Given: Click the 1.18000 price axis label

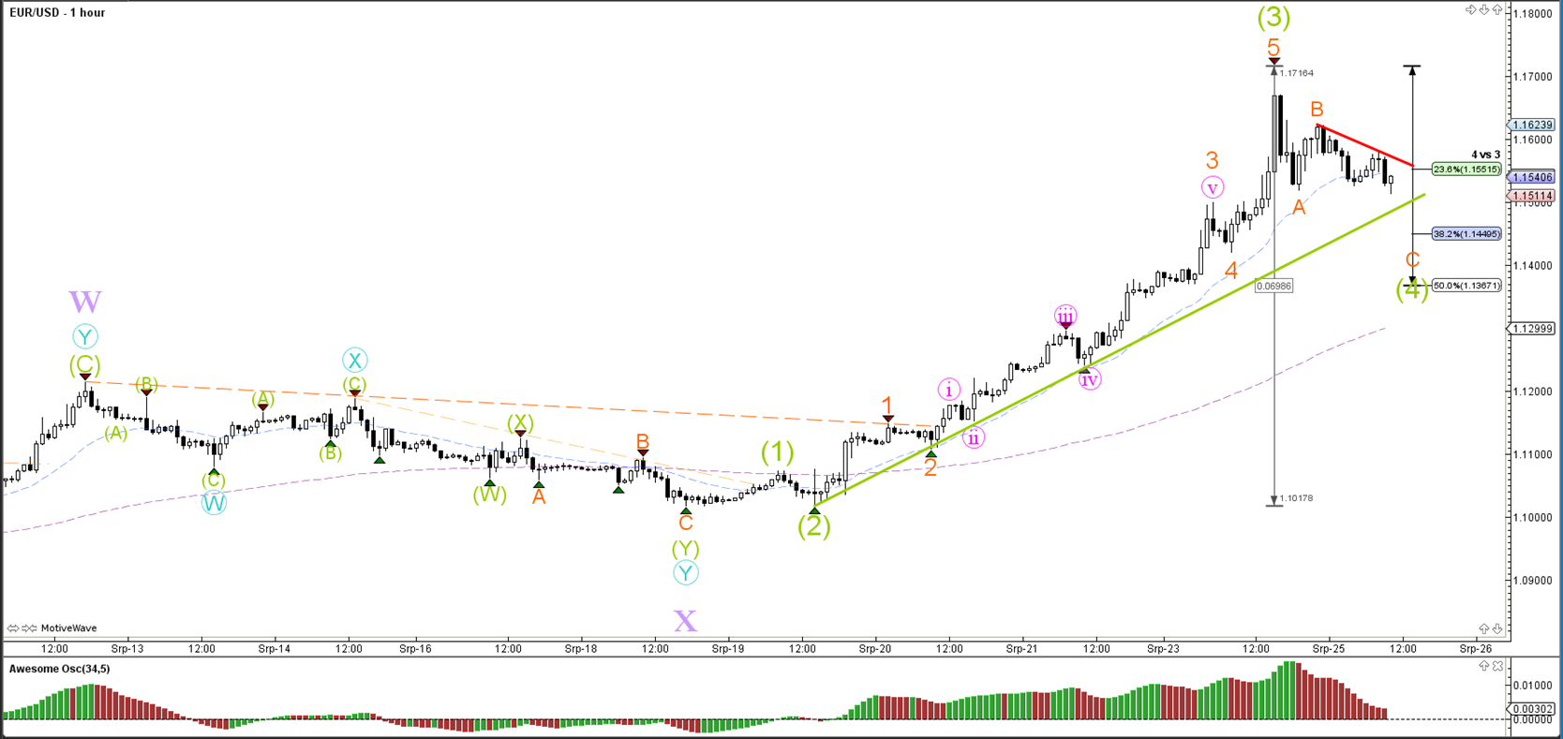Looking at the screenshot, I should (x=1534, y=14).
